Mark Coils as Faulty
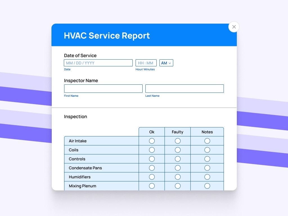Image resolution: width=288 pixels, height=216 pixels. (x=178, y=150)
